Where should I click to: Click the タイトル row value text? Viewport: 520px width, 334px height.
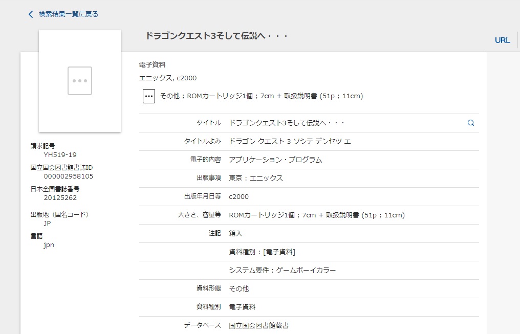click(287, 123)
